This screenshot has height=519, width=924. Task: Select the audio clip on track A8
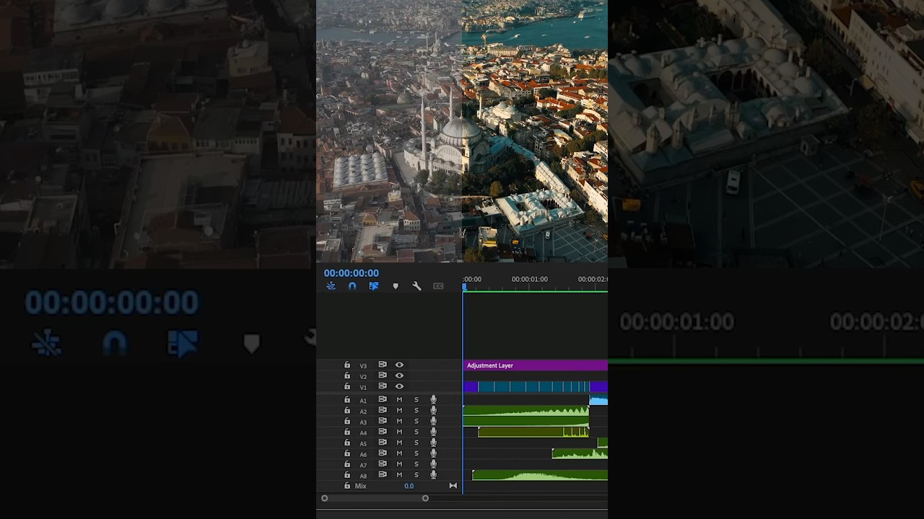[540, 475]
